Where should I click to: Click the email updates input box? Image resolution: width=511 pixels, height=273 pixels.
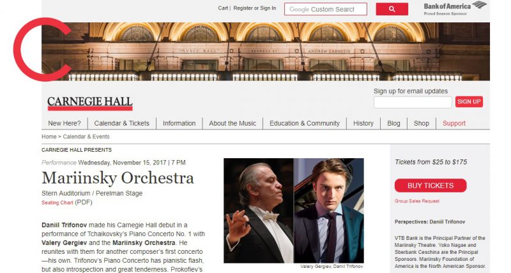413,102
